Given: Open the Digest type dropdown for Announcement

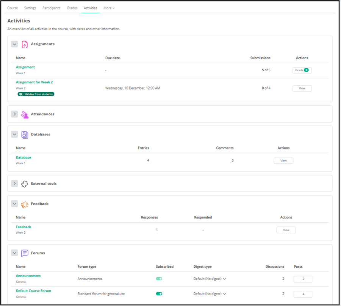Looking at the screenshot, I should coord(208,278).
